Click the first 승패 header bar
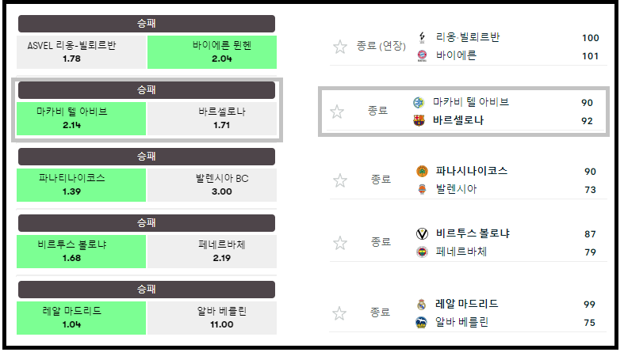624x356 pixels. (147, 24)
